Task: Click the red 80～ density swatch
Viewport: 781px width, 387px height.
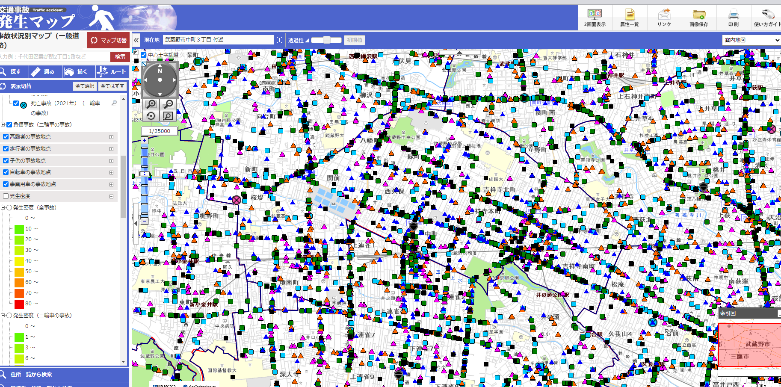Action: pyautogui.click(x=19, y=304)
